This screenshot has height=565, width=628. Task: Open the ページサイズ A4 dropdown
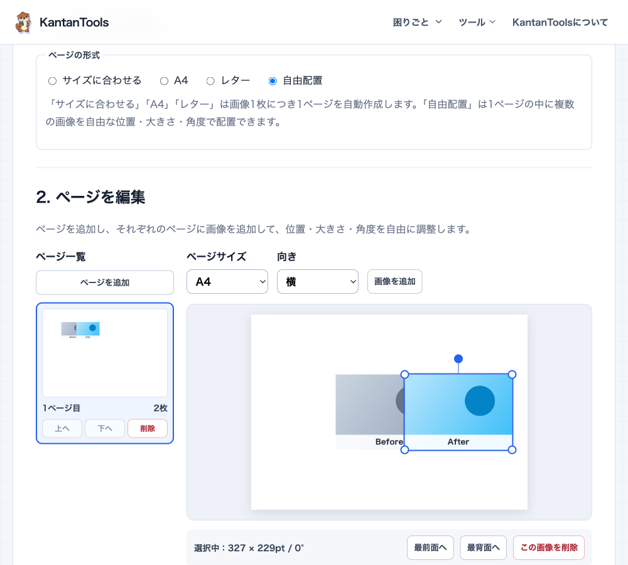tap(227, 281)
